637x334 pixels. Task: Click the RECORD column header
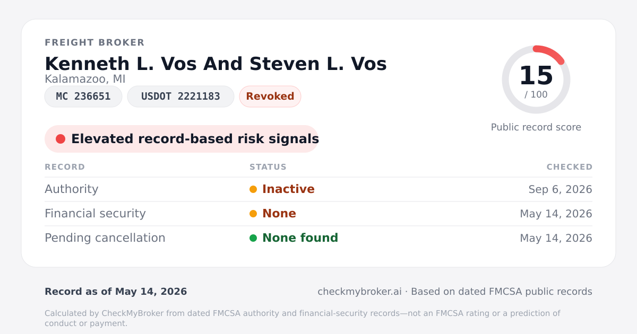point(65,167)
